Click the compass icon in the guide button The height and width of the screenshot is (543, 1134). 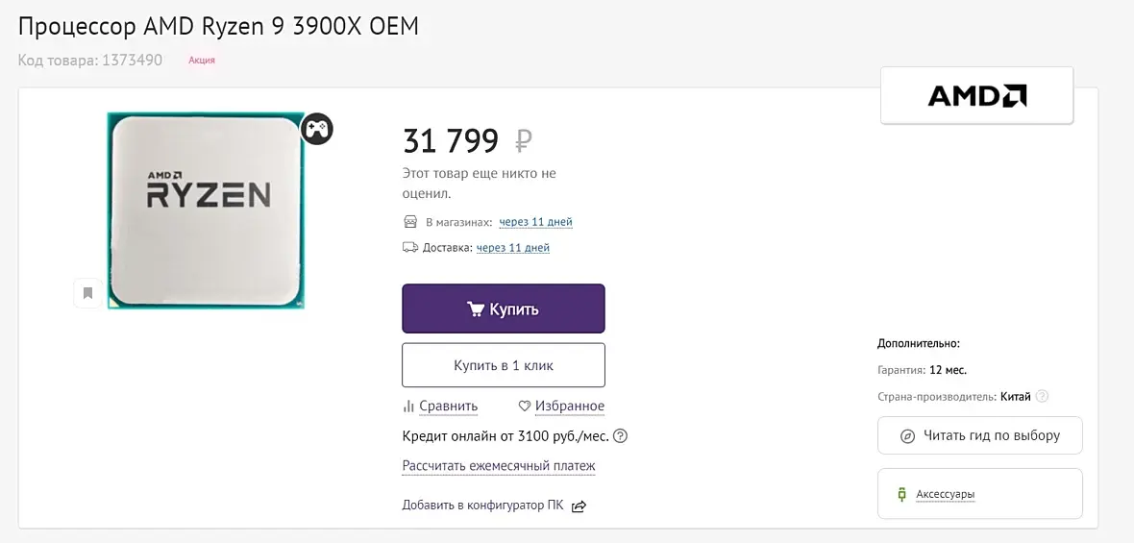point(907,436)
